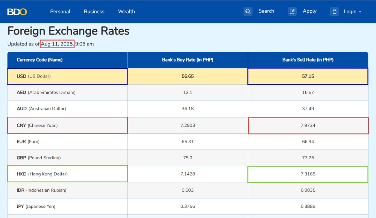Click the Currency Code (Name) column header

(39, 60)
